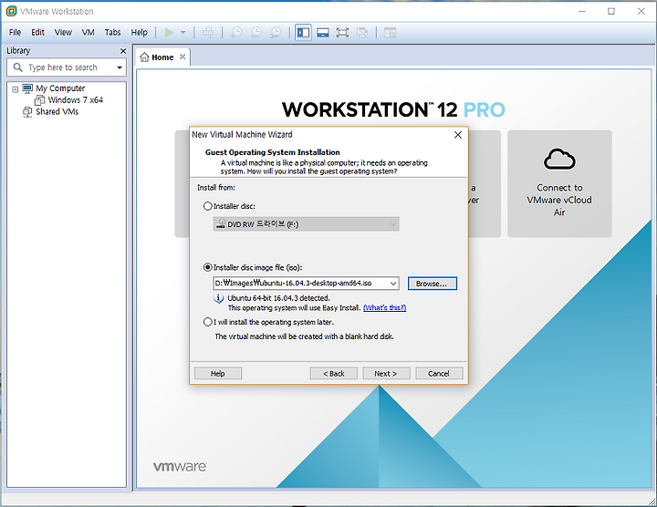Image resolution: width=657 pixels, height=507 pixels.
Task: Enter full screen mode via toolbar icon
Action: (x=342, y=32)
